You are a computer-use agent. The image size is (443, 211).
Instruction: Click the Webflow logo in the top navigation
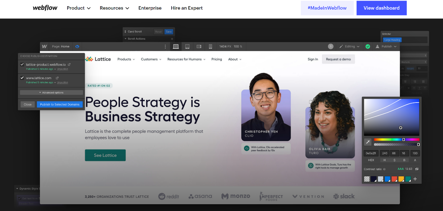click(x=45, y=8)
